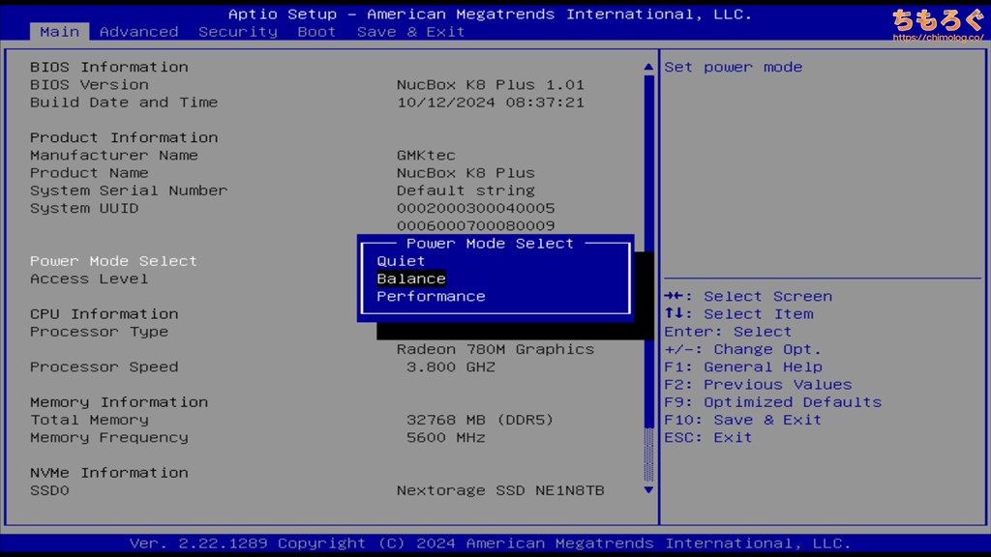Open the Main tab
Screen dimensions: 991x557
tap(59, 32)
